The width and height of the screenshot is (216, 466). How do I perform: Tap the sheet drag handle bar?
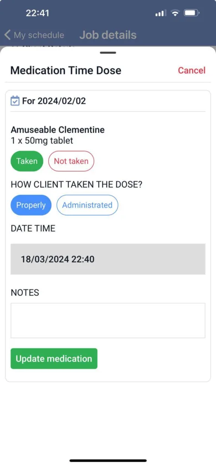(108, 53)
